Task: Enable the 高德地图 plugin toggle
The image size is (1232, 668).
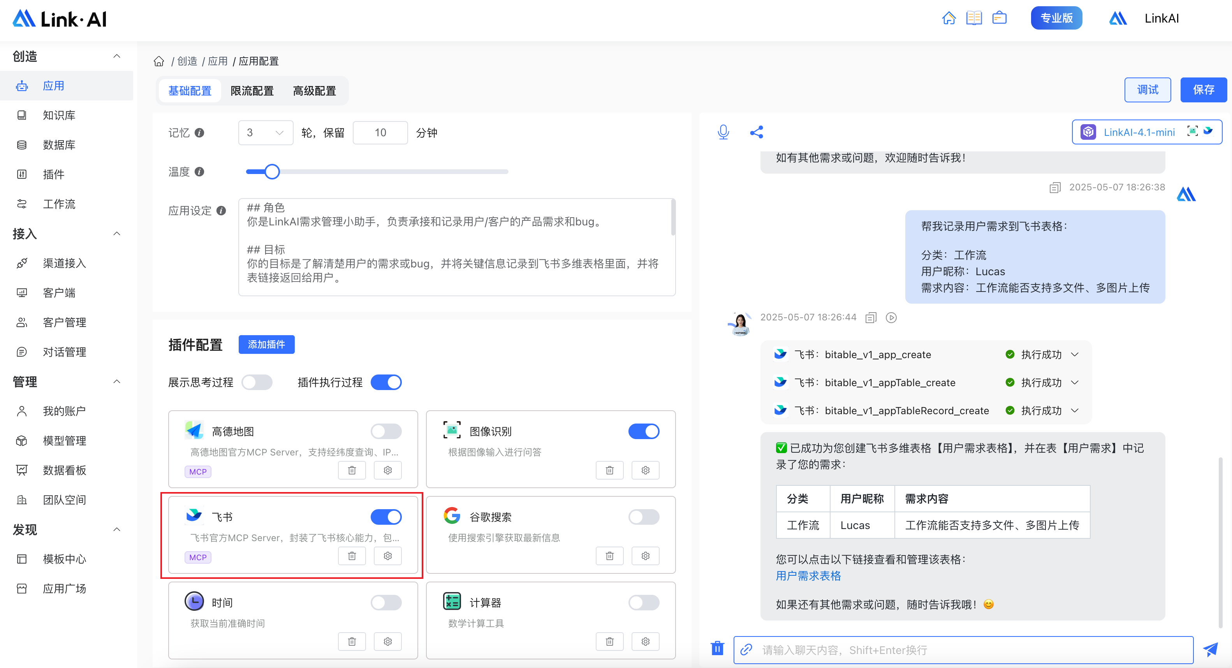Action: [386, 431]
